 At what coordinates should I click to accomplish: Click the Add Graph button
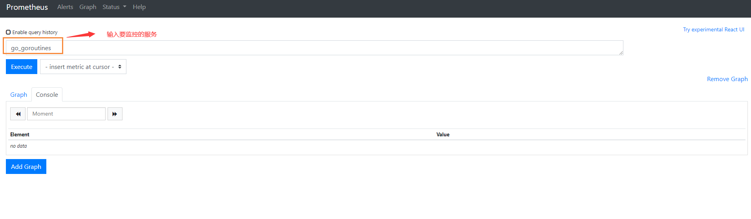26,167
